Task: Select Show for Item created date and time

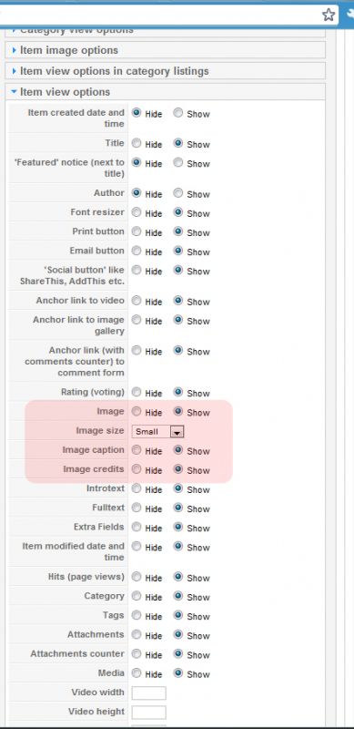Action: coord(178,113)
